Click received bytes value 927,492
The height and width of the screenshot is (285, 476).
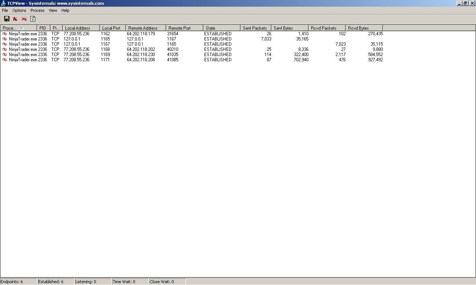pyautogui.click(x=375, y=60)
